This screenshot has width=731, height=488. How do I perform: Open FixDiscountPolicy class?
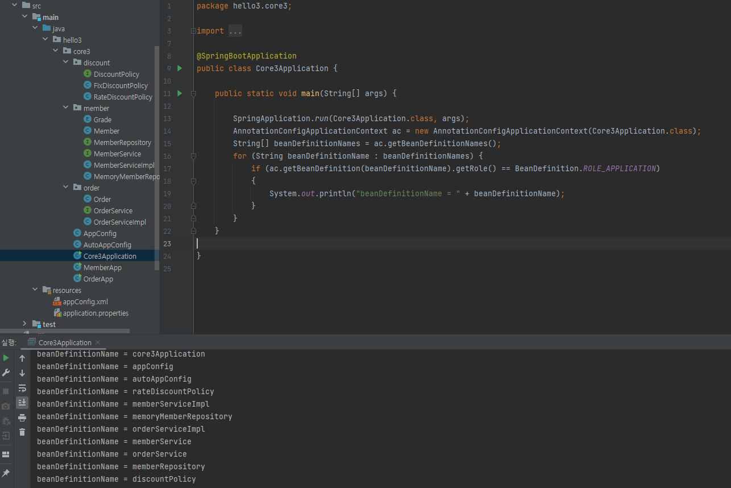121,85
